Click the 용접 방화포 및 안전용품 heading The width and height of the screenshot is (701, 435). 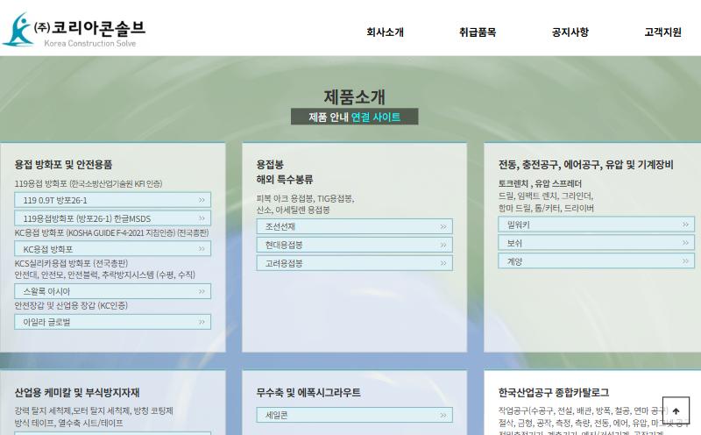(x=63, y=164)
